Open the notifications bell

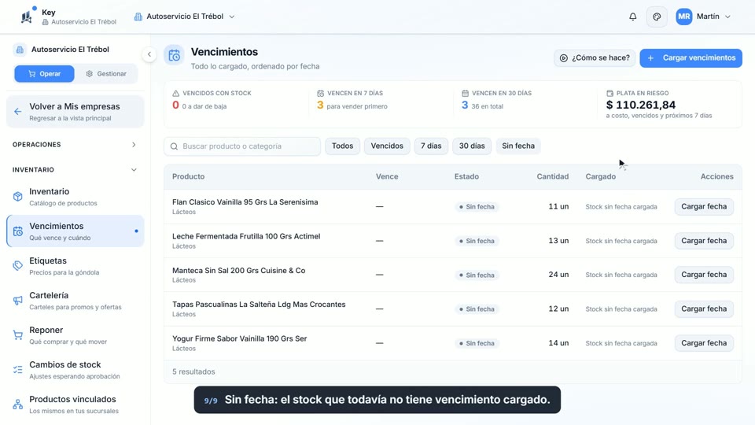[632, 17]
